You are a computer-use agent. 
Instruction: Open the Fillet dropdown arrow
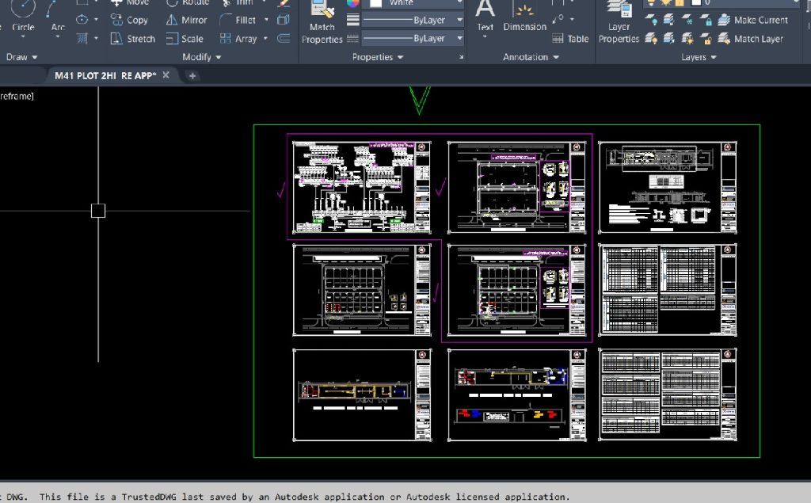point(266,20)
